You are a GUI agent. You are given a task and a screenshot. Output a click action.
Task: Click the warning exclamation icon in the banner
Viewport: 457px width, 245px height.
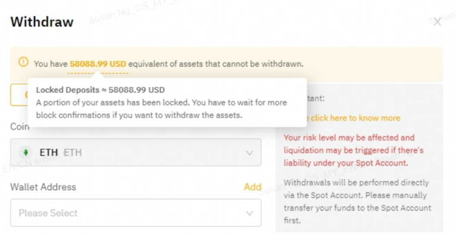pyautogui.click(x=23, y=62)
